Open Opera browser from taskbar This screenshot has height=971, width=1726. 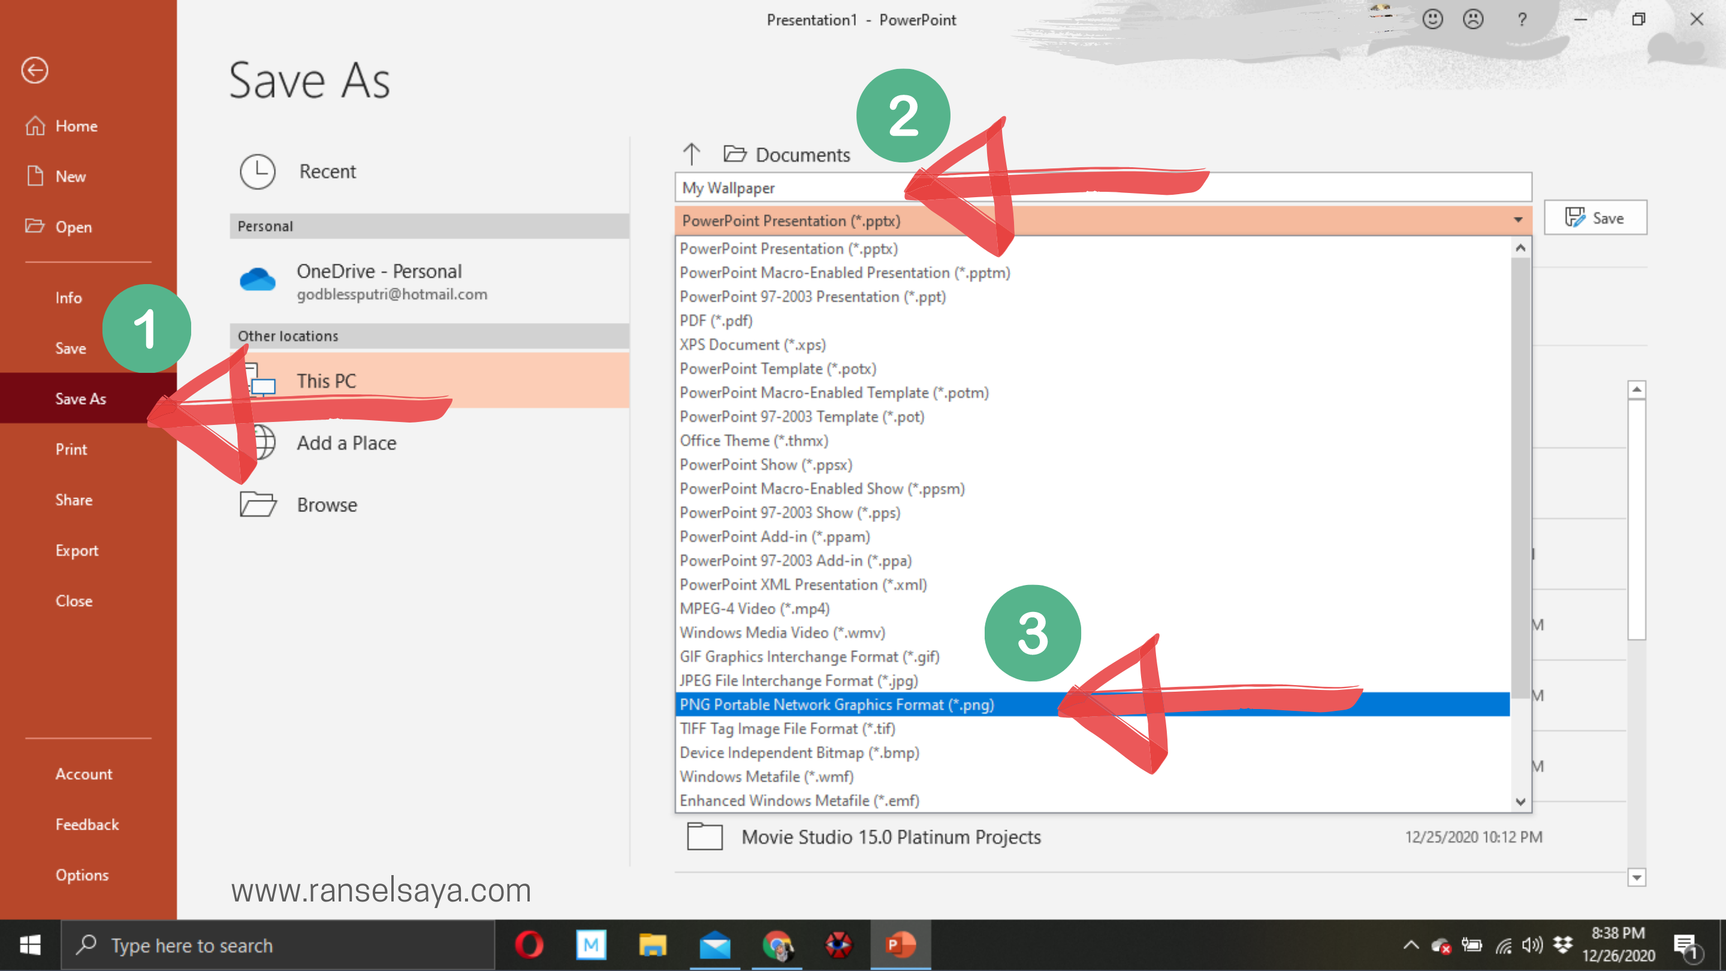[529, 945]
